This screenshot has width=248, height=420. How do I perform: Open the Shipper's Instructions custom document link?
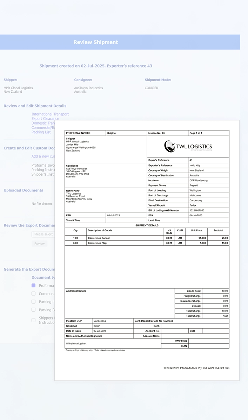click(43, 174)
